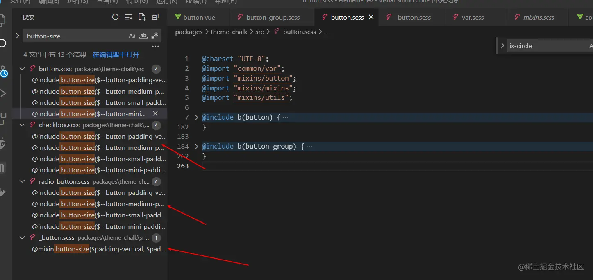Open Run and Debug from activity bar
The image size is (593, 280).
pos(3,93)
